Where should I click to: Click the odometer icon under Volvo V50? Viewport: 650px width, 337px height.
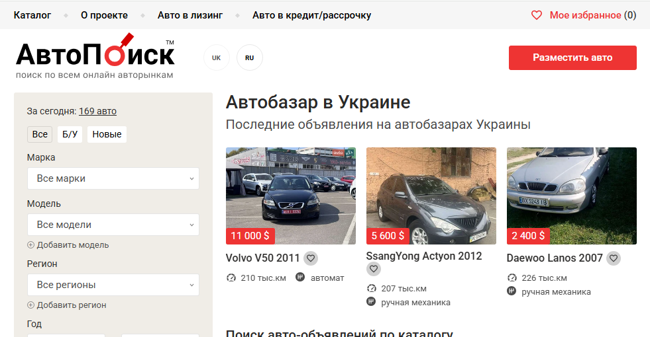pyautogui.click(x=231, y=278)
